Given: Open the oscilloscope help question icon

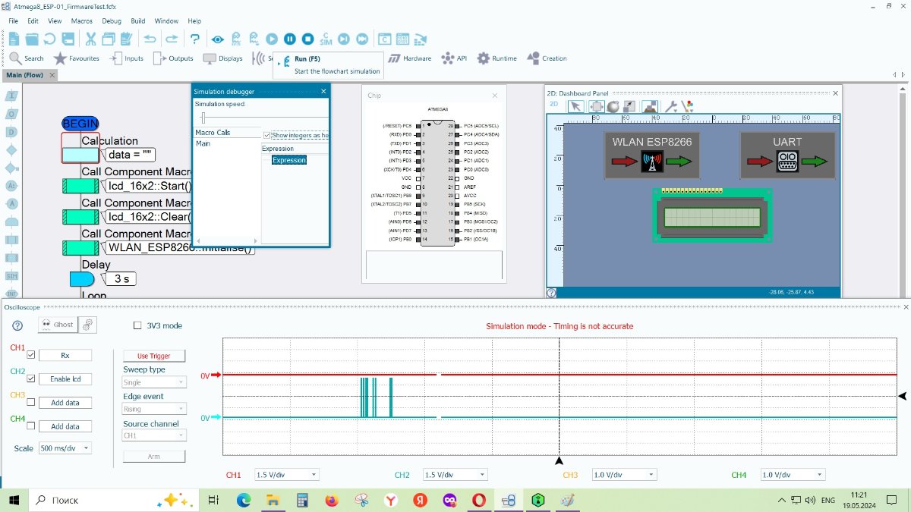Looking at the screenshot, I should pyautogui.click(x=17, y=325).
